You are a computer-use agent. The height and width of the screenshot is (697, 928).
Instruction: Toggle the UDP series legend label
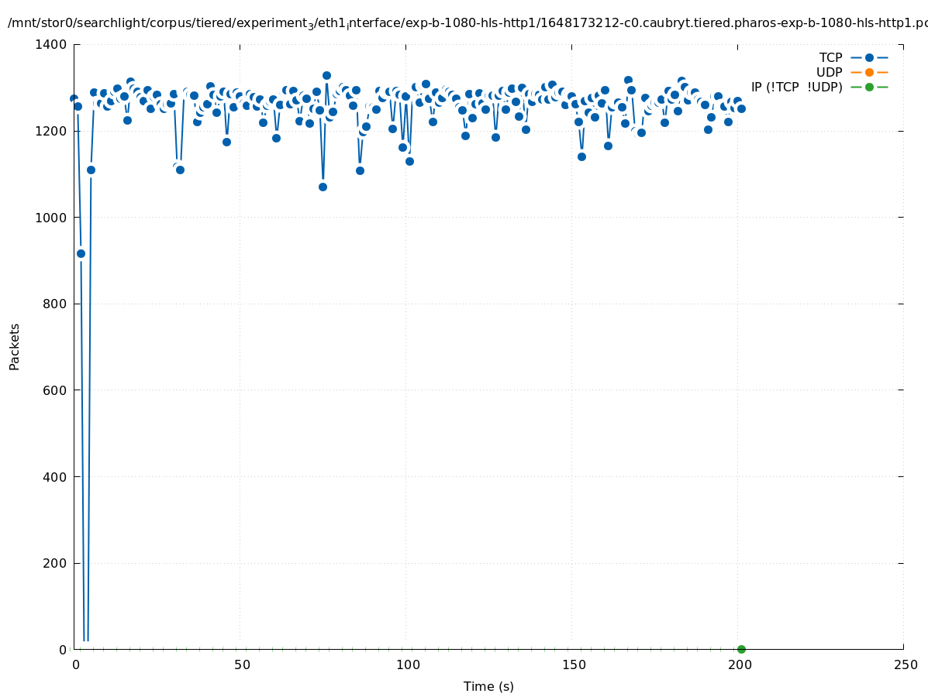click(829, 72)
